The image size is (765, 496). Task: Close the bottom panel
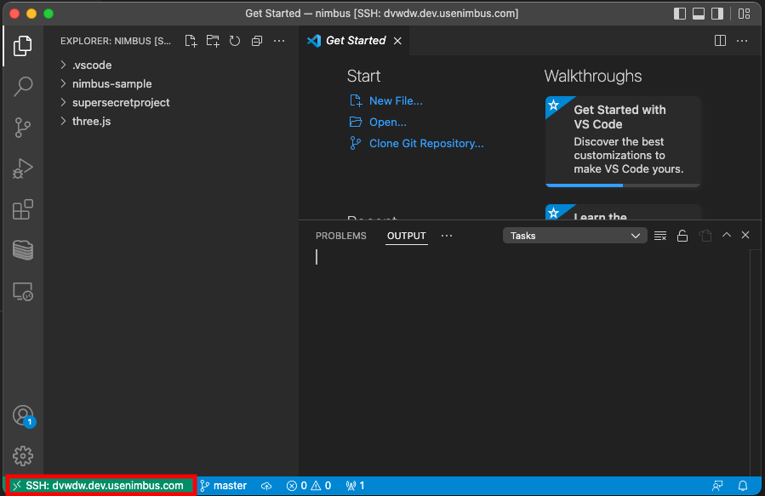(x=745, y=235)
